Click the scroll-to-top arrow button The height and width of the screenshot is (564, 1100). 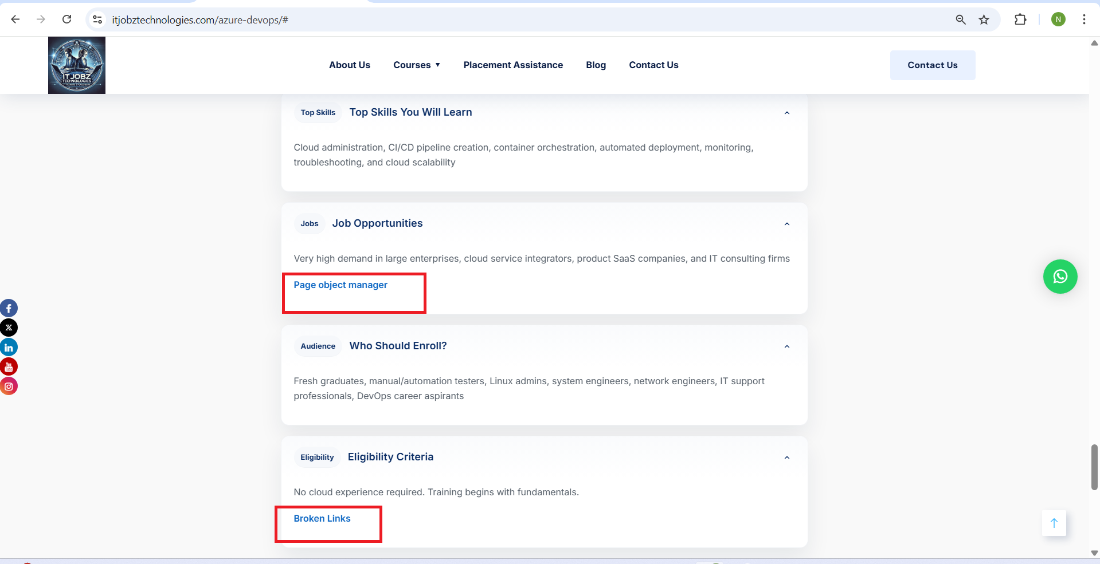(x=1054, y=523)
